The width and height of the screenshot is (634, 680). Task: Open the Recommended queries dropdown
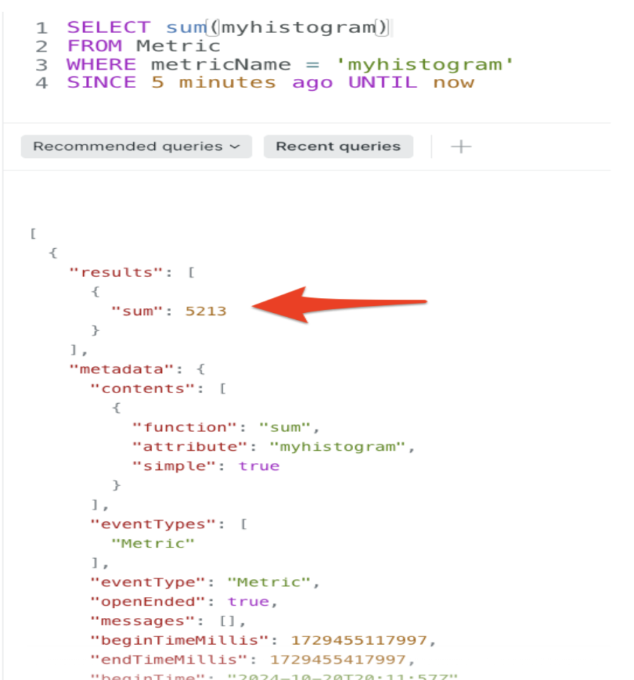136,147
